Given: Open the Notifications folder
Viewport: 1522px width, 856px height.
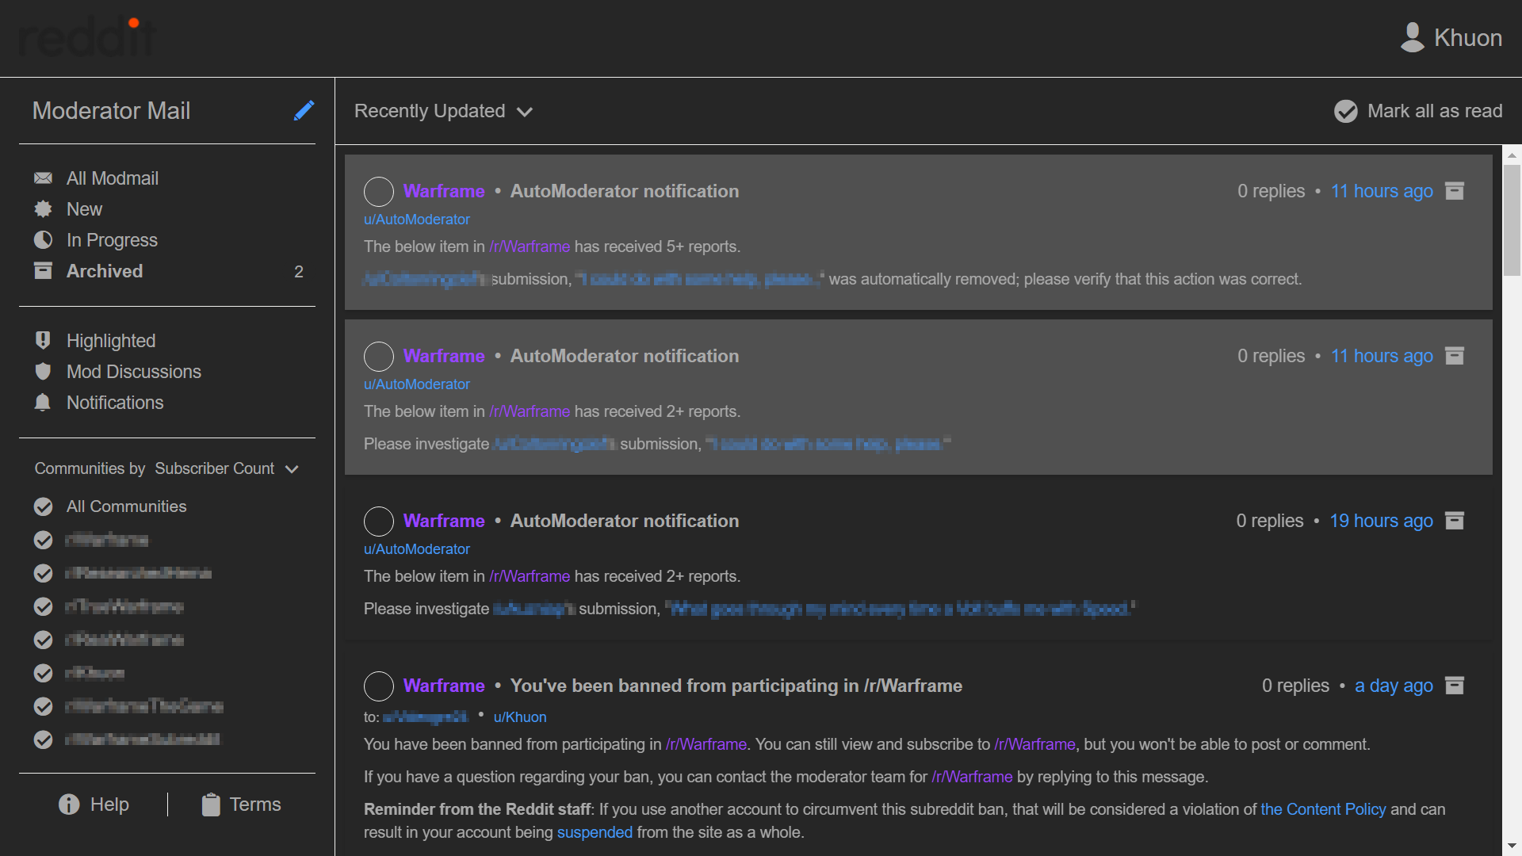Looking at the screenshot, I should [115, 403].
